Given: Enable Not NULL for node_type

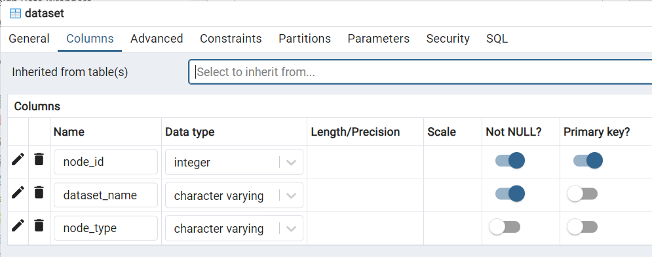Looking at the screenshot, I should click(505, 227).
